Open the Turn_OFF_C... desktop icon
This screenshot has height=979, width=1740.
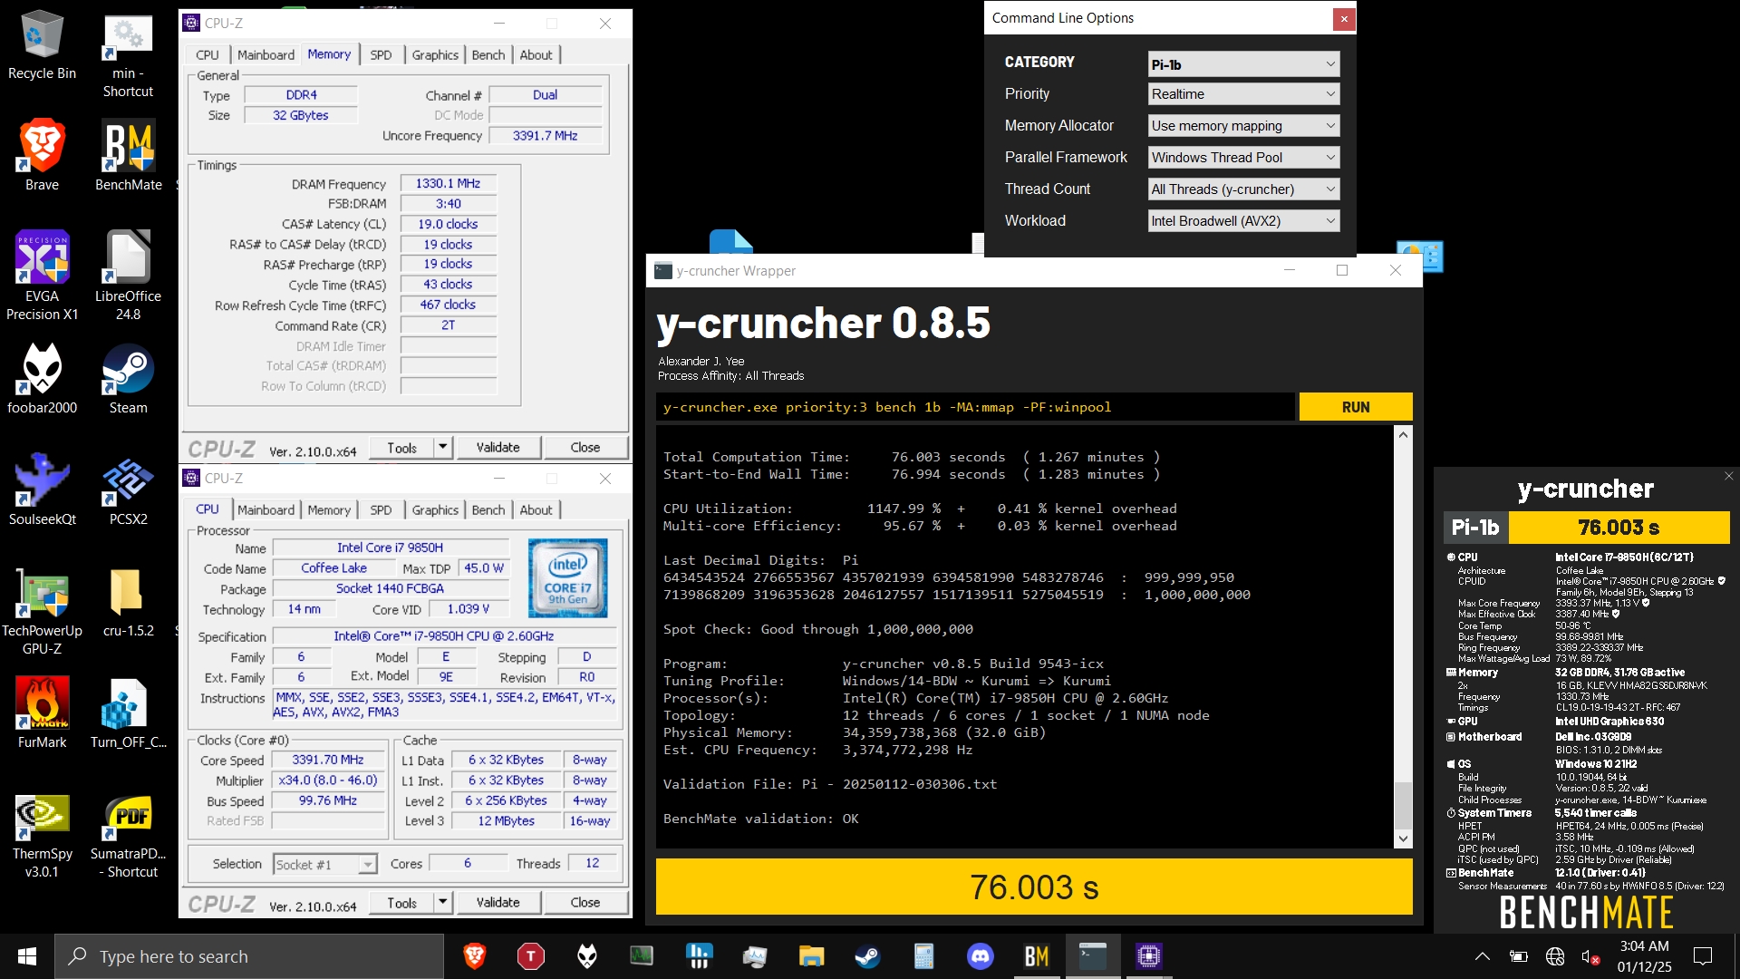[x=128, y=712]
